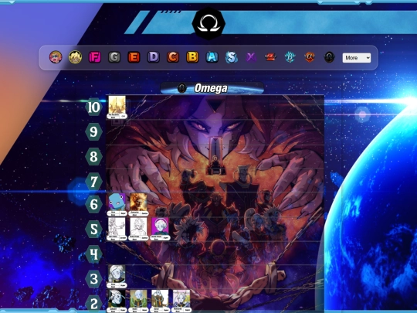Viewport: 417px width, 313px height.
Task: Select the red Z tier icon
Action: coord(270,57)
